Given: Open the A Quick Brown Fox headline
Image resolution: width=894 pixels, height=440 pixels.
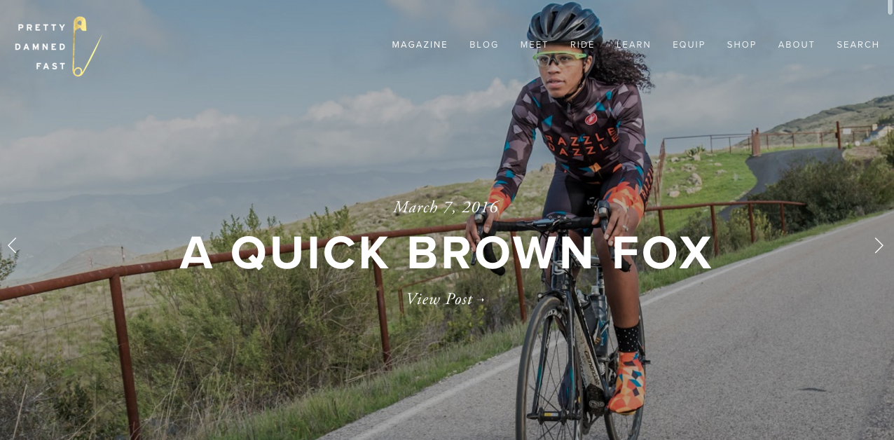Looking at the screenshot, I should (446, 253).
